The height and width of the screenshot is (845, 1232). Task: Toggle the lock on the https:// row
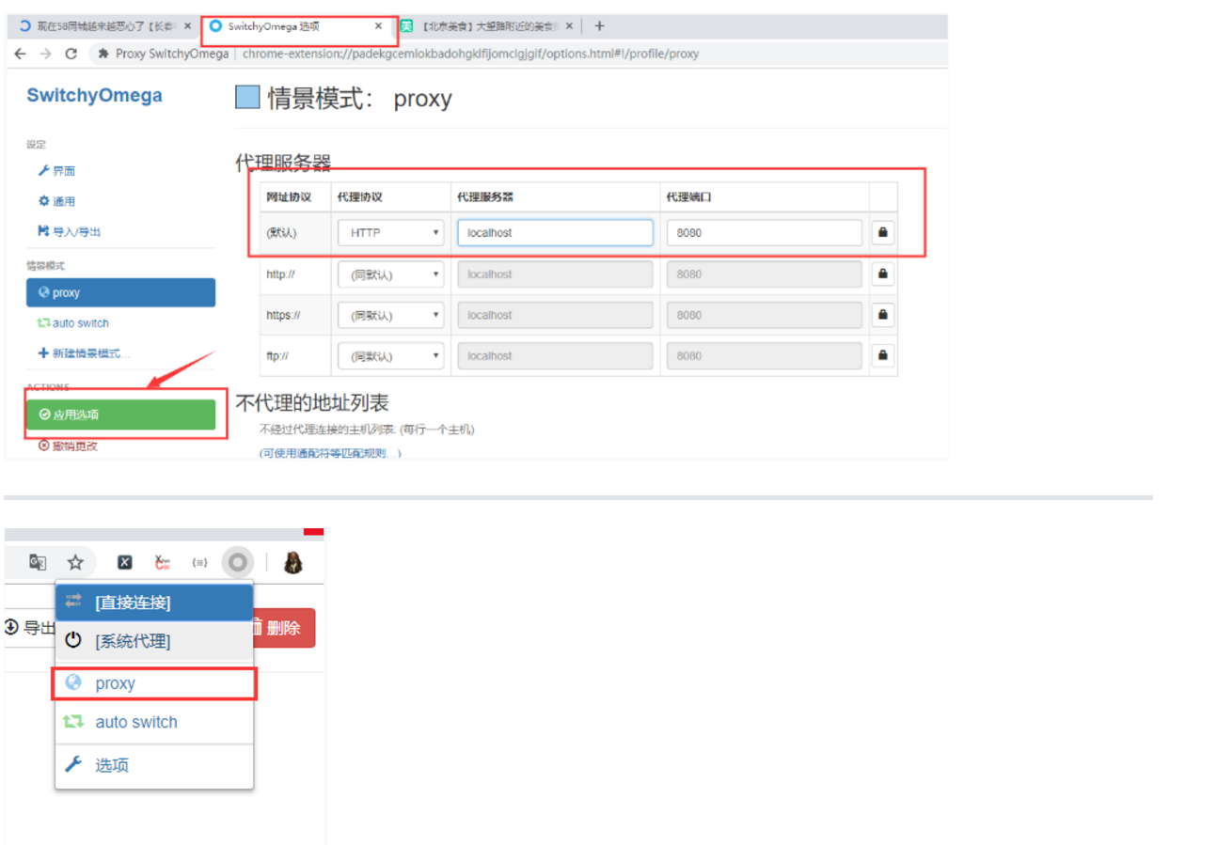pos(882,314)
